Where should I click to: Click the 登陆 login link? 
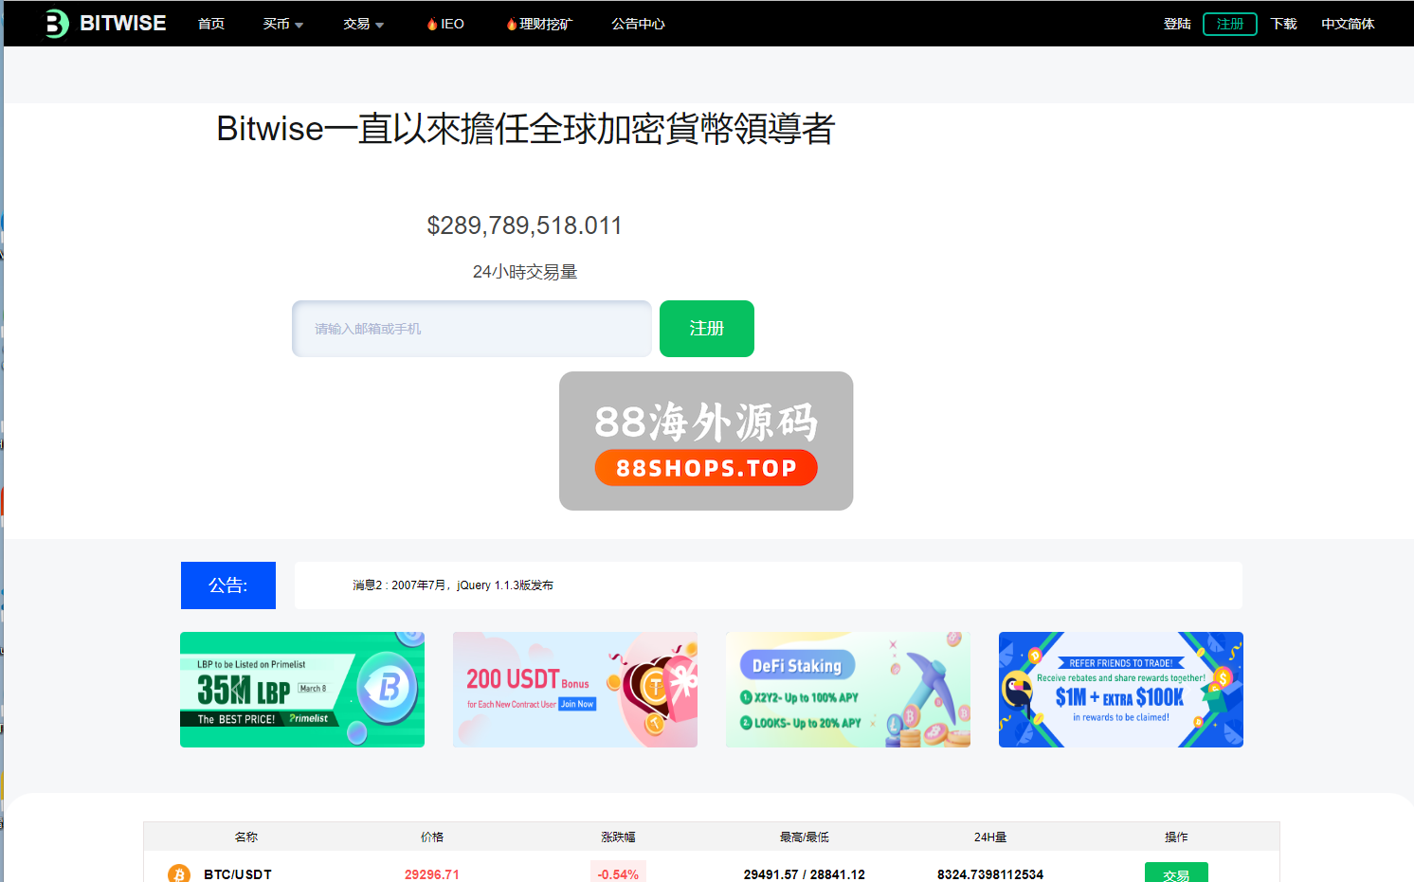click(x=1177, y=24)
